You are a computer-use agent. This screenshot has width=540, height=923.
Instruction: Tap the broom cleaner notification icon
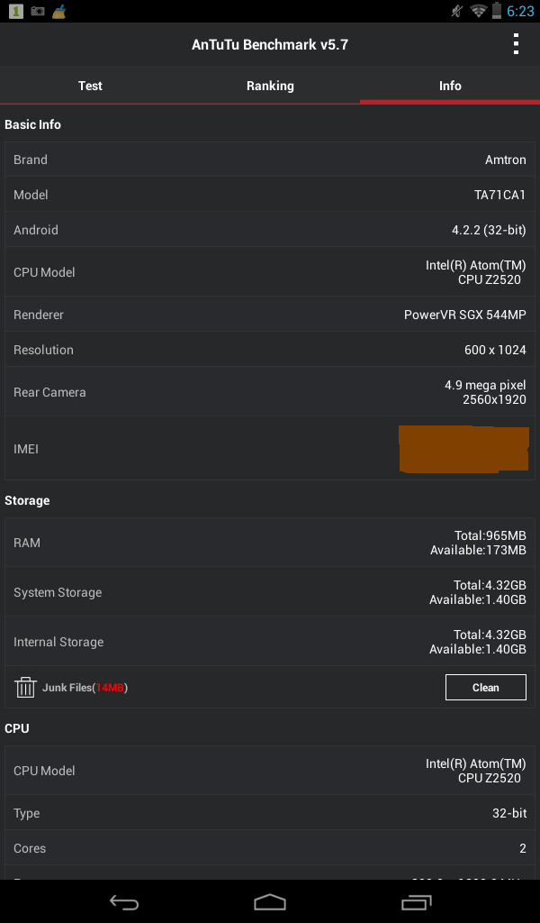[59, 12]
